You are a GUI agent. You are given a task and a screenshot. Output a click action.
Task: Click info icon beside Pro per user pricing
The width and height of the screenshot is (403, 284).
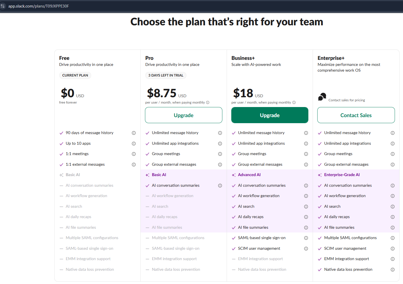coord(208,102)
